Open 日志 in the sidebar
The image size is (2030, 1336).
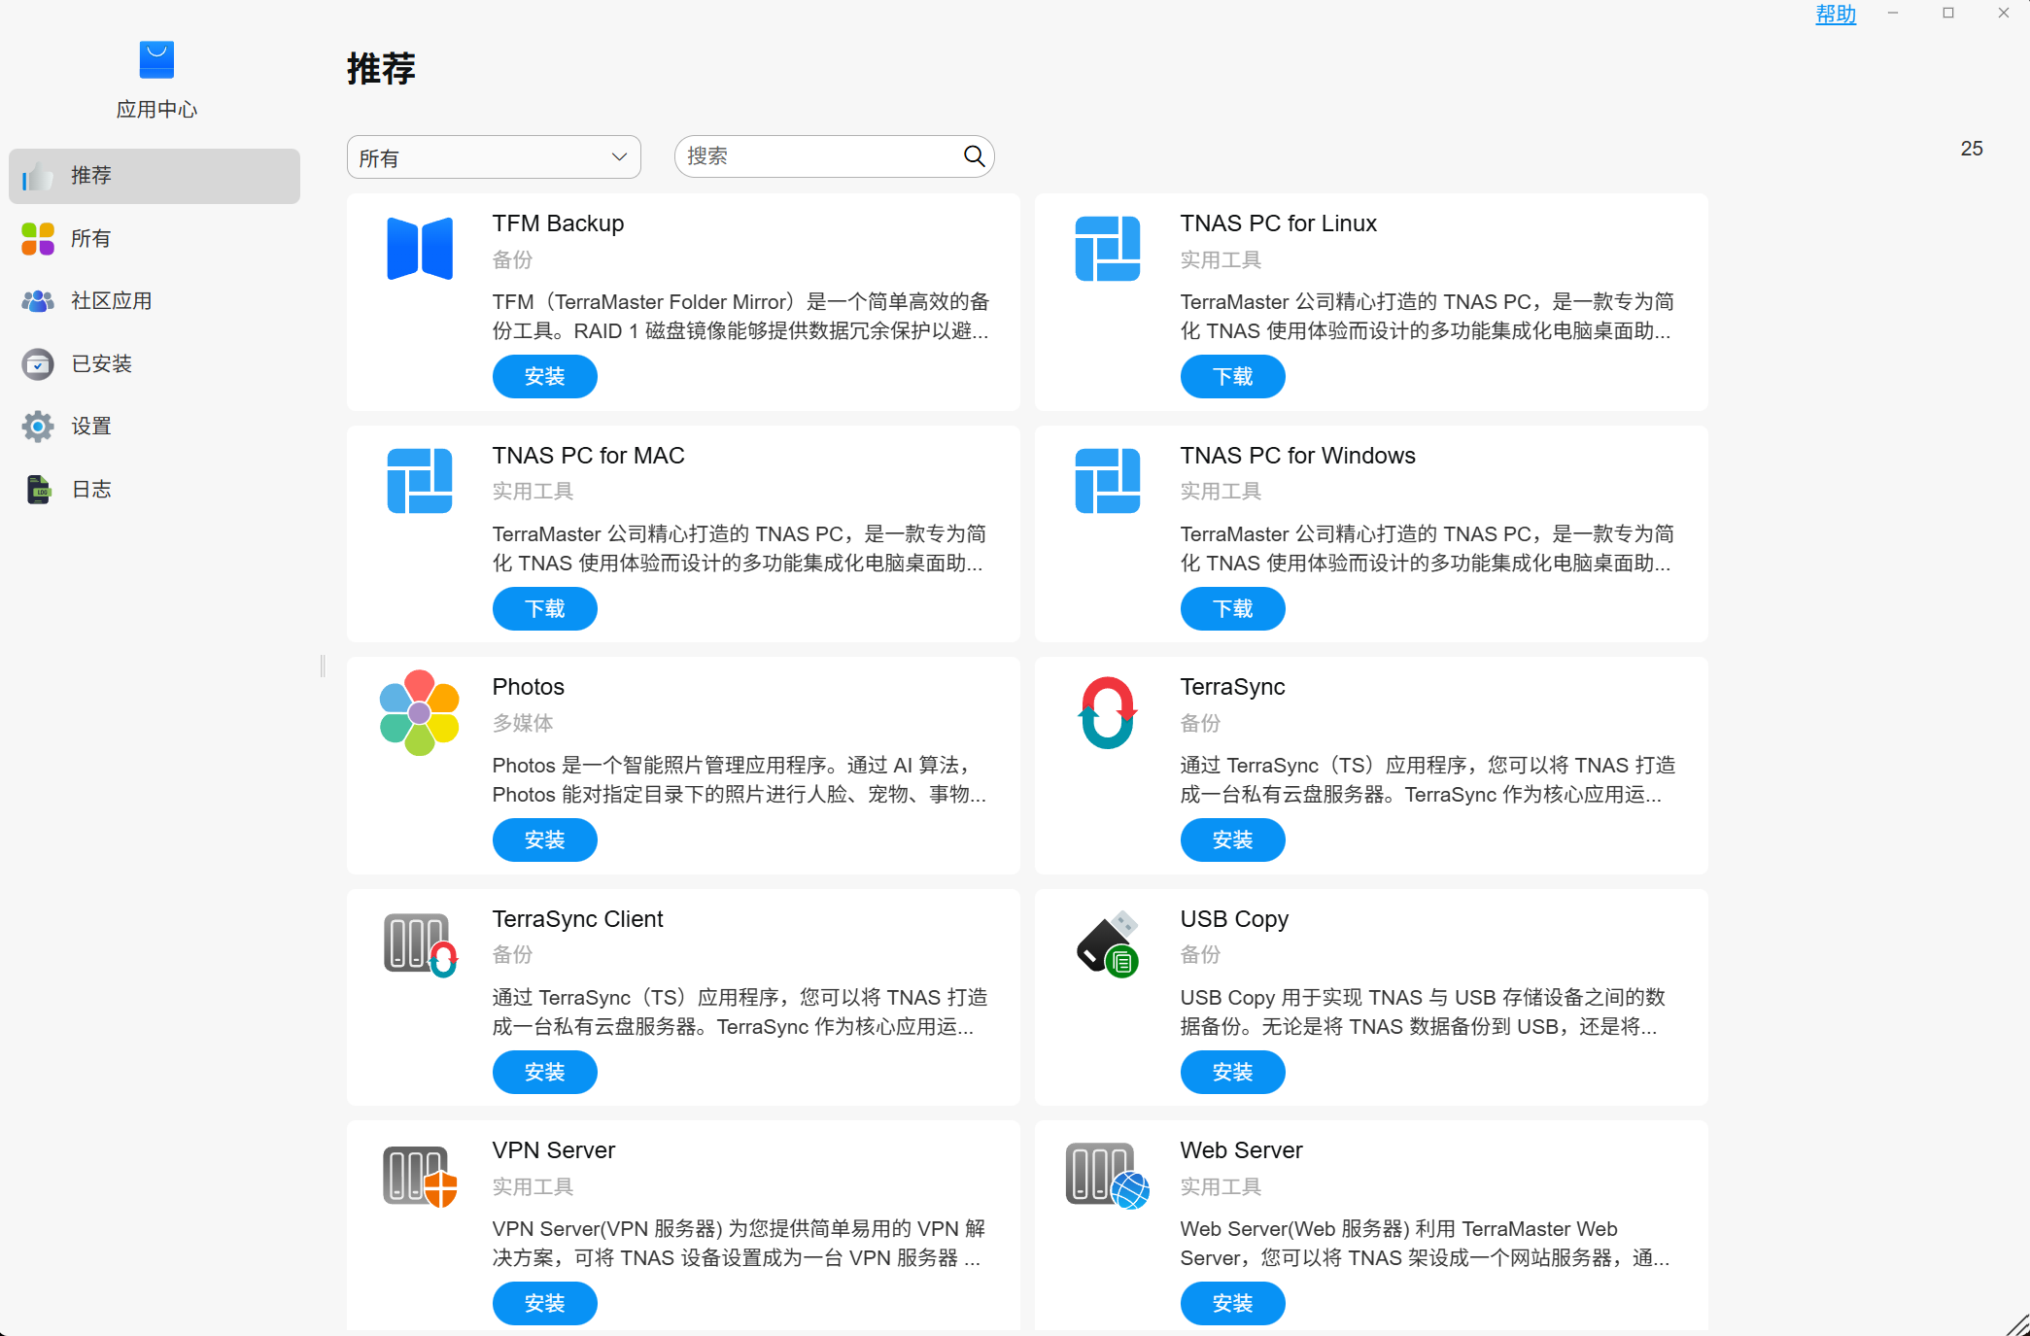[x=90, y=489]
